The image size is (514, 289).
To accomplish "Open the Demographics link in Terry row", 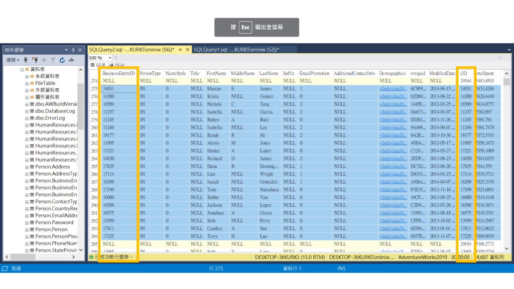I will [x=393, y=236].
